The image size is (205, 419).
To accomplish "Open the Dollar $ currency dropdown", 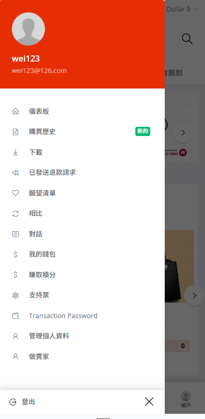I will pos(182,9).
